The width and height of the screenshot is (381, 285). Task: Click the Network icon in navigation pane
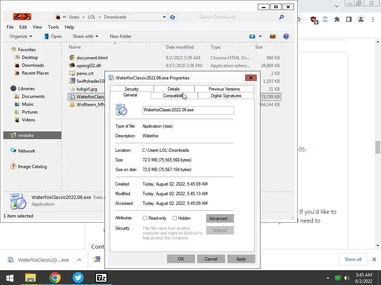click(x=13, y=151)
